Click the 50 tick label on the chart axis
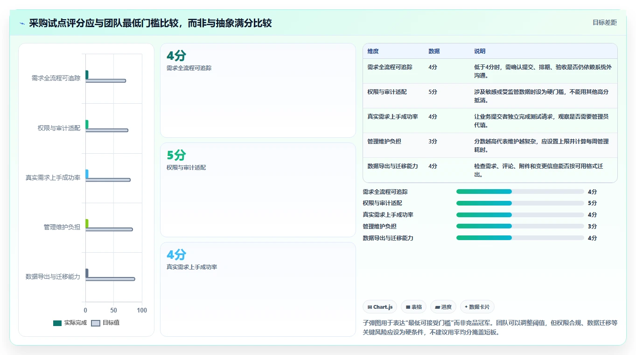Image resolution: width=636 pixels, height=355 pixels. (x=114, y=310)
